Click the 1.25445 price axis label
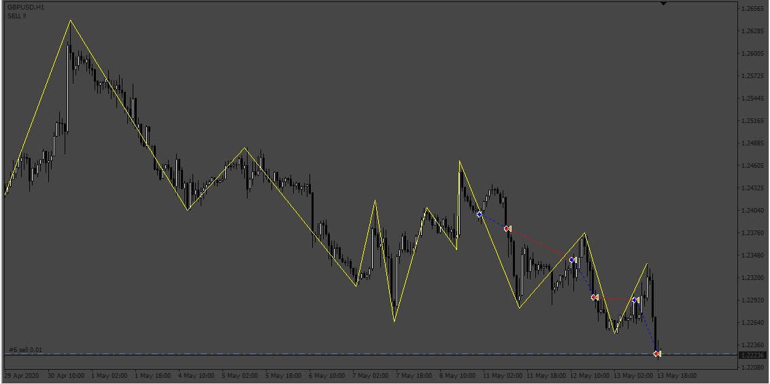 click(752, 99)
